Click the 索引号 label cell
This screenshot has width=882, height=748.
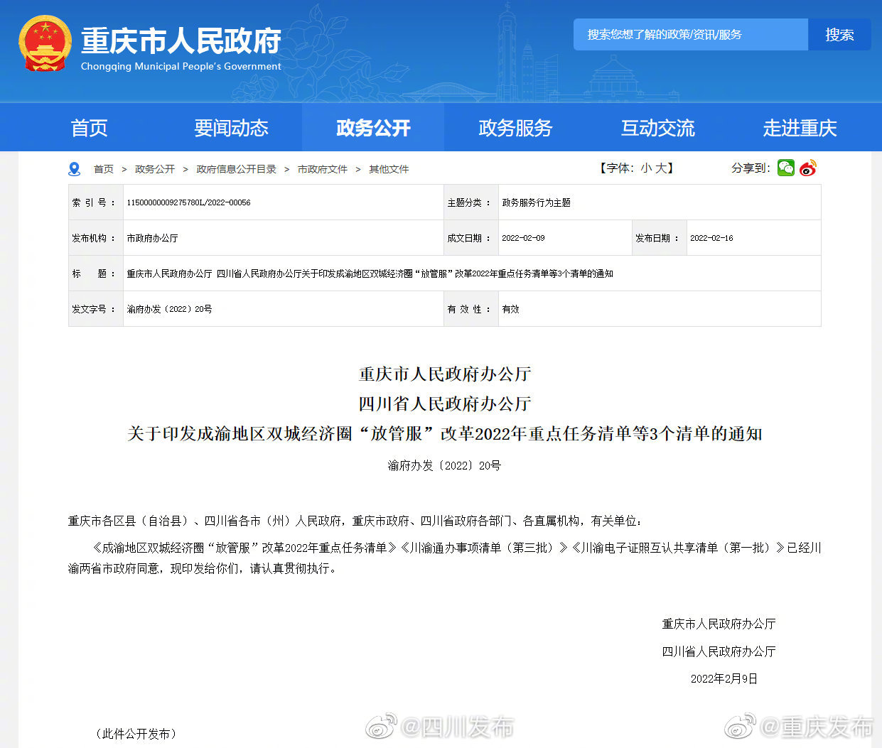coord(96,202)
